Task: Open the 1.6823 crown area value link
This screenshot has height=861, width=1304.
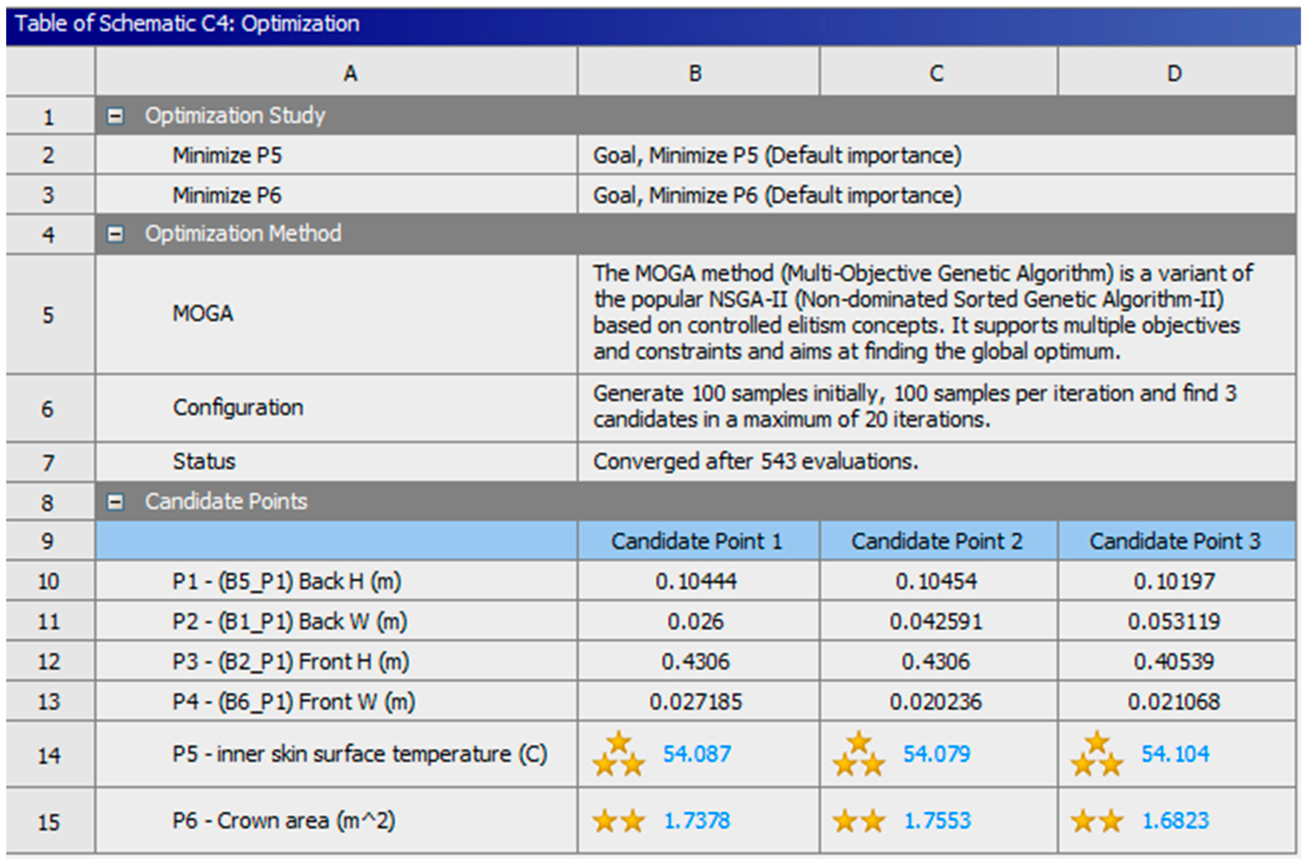Action: point(1175,821)
